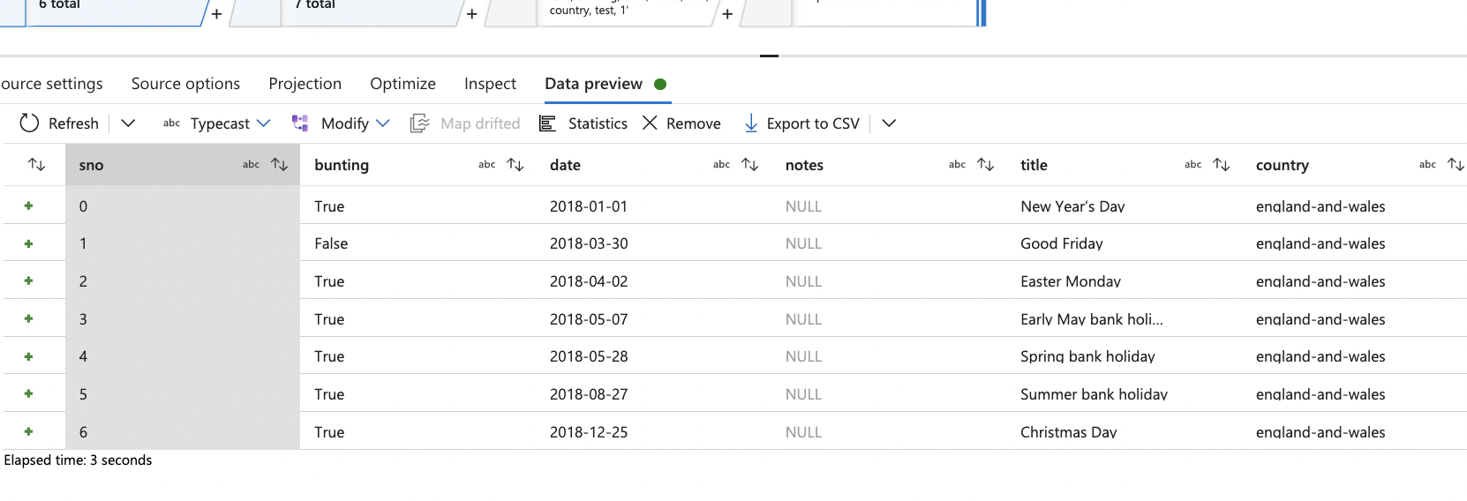The height and width of the screenshot is (501, 1467).
Task: Select the Optimize tab
Action: [x=402, y=84]
